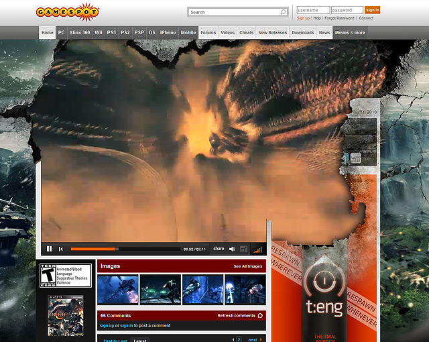Open the News page

coord(324,33)
